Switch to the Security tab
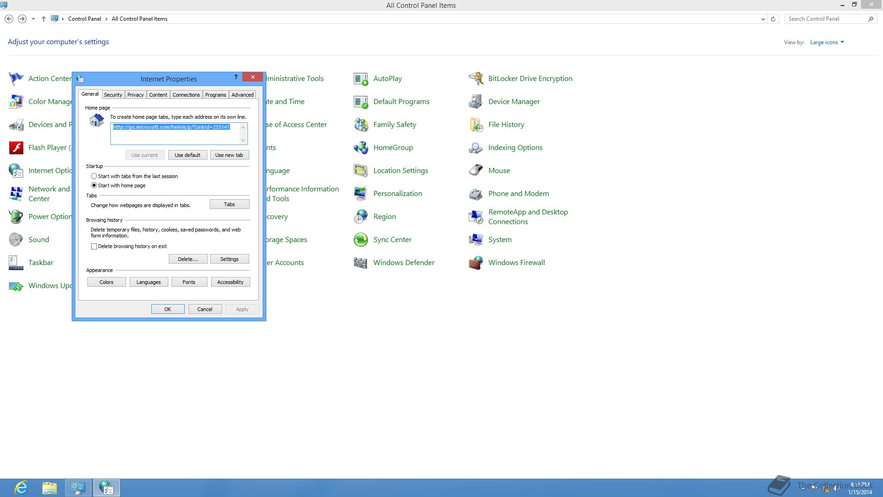Image resolution: width=883 pixels, height=497 pixels. click(x=113, y=95)
